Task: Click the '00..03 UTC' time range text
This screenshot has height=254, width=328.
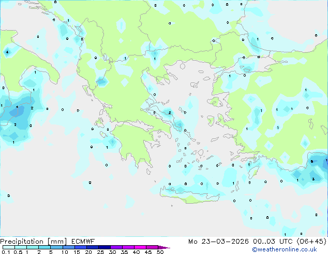Action: [273, 242]
